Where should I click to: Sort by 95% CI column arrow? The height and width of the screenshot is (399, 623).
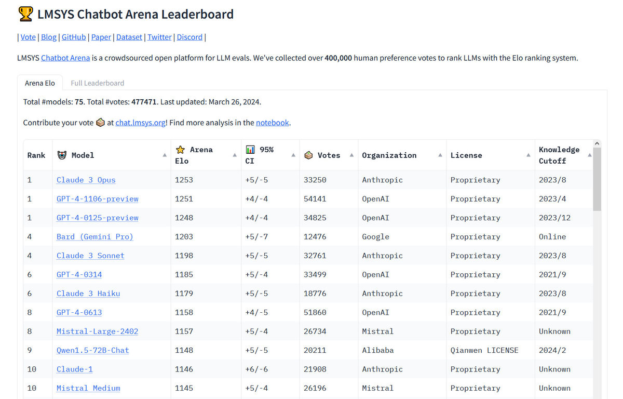pos(293,155)
